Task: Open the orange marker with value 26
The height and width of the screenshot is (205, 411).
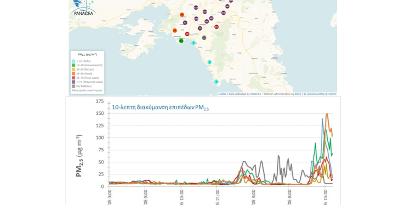Action: tap(182, 15)
